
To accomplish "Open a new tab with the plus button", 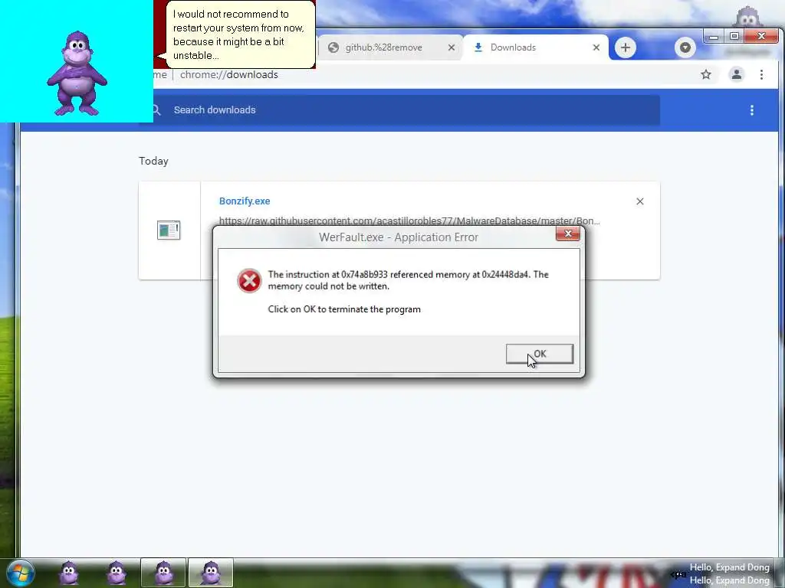I will [626, 47].
